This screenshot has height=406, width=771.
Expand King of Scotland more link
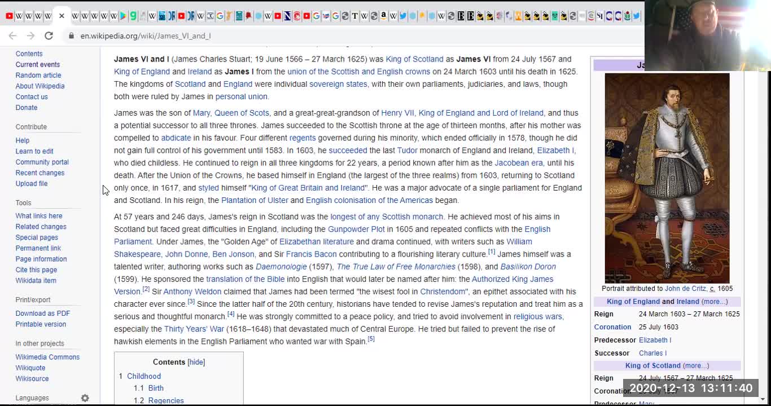(x=695, y=365)
